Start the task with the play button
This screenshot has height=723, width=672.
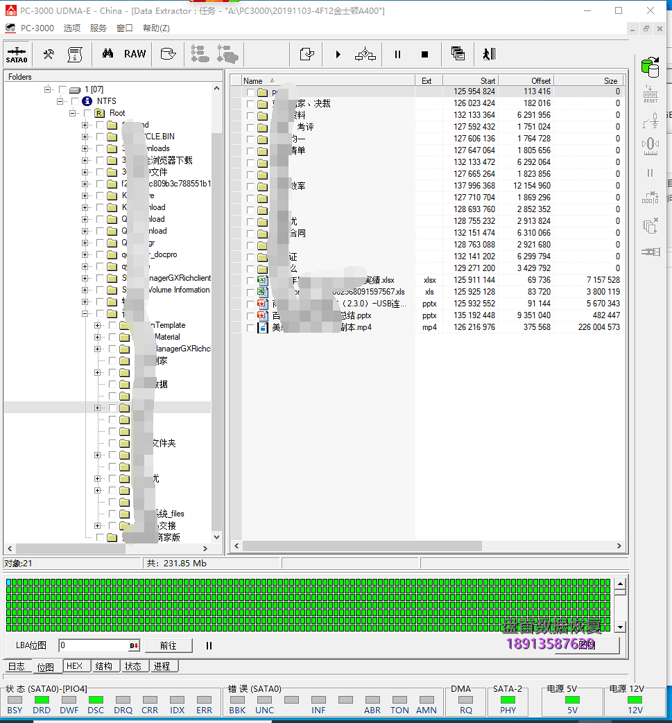click(338, 54)
